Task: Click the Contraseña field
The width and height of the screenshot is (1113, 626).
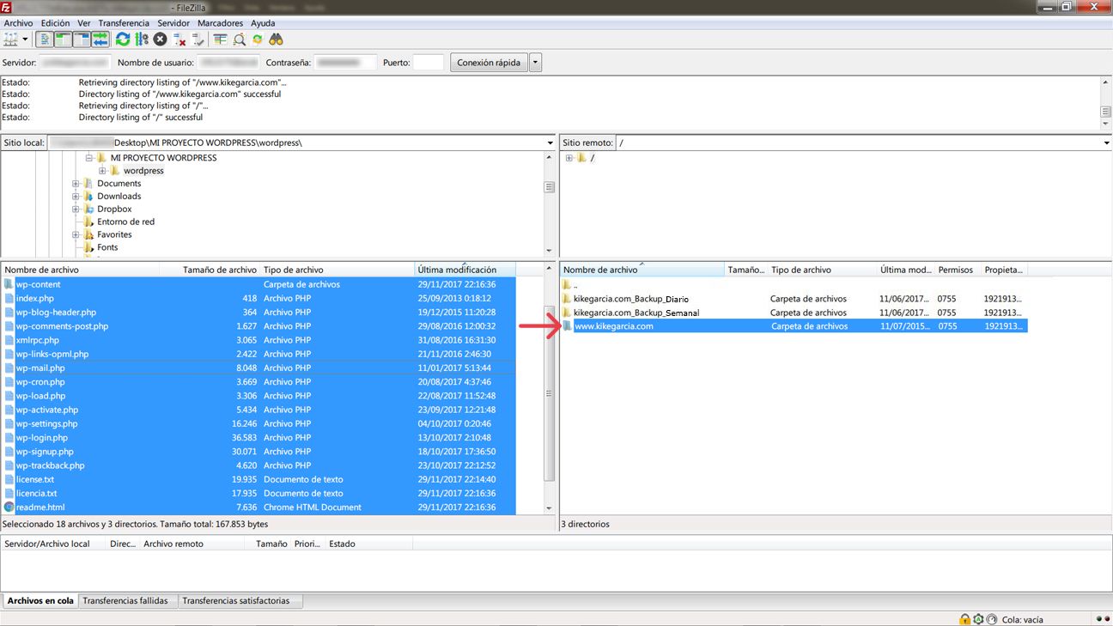Action: coord(345,63)
